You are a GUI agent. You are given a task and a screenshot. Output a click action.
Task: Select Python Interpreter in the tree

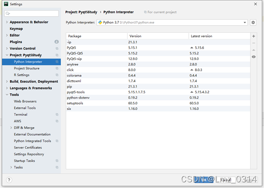click(31, 62)
